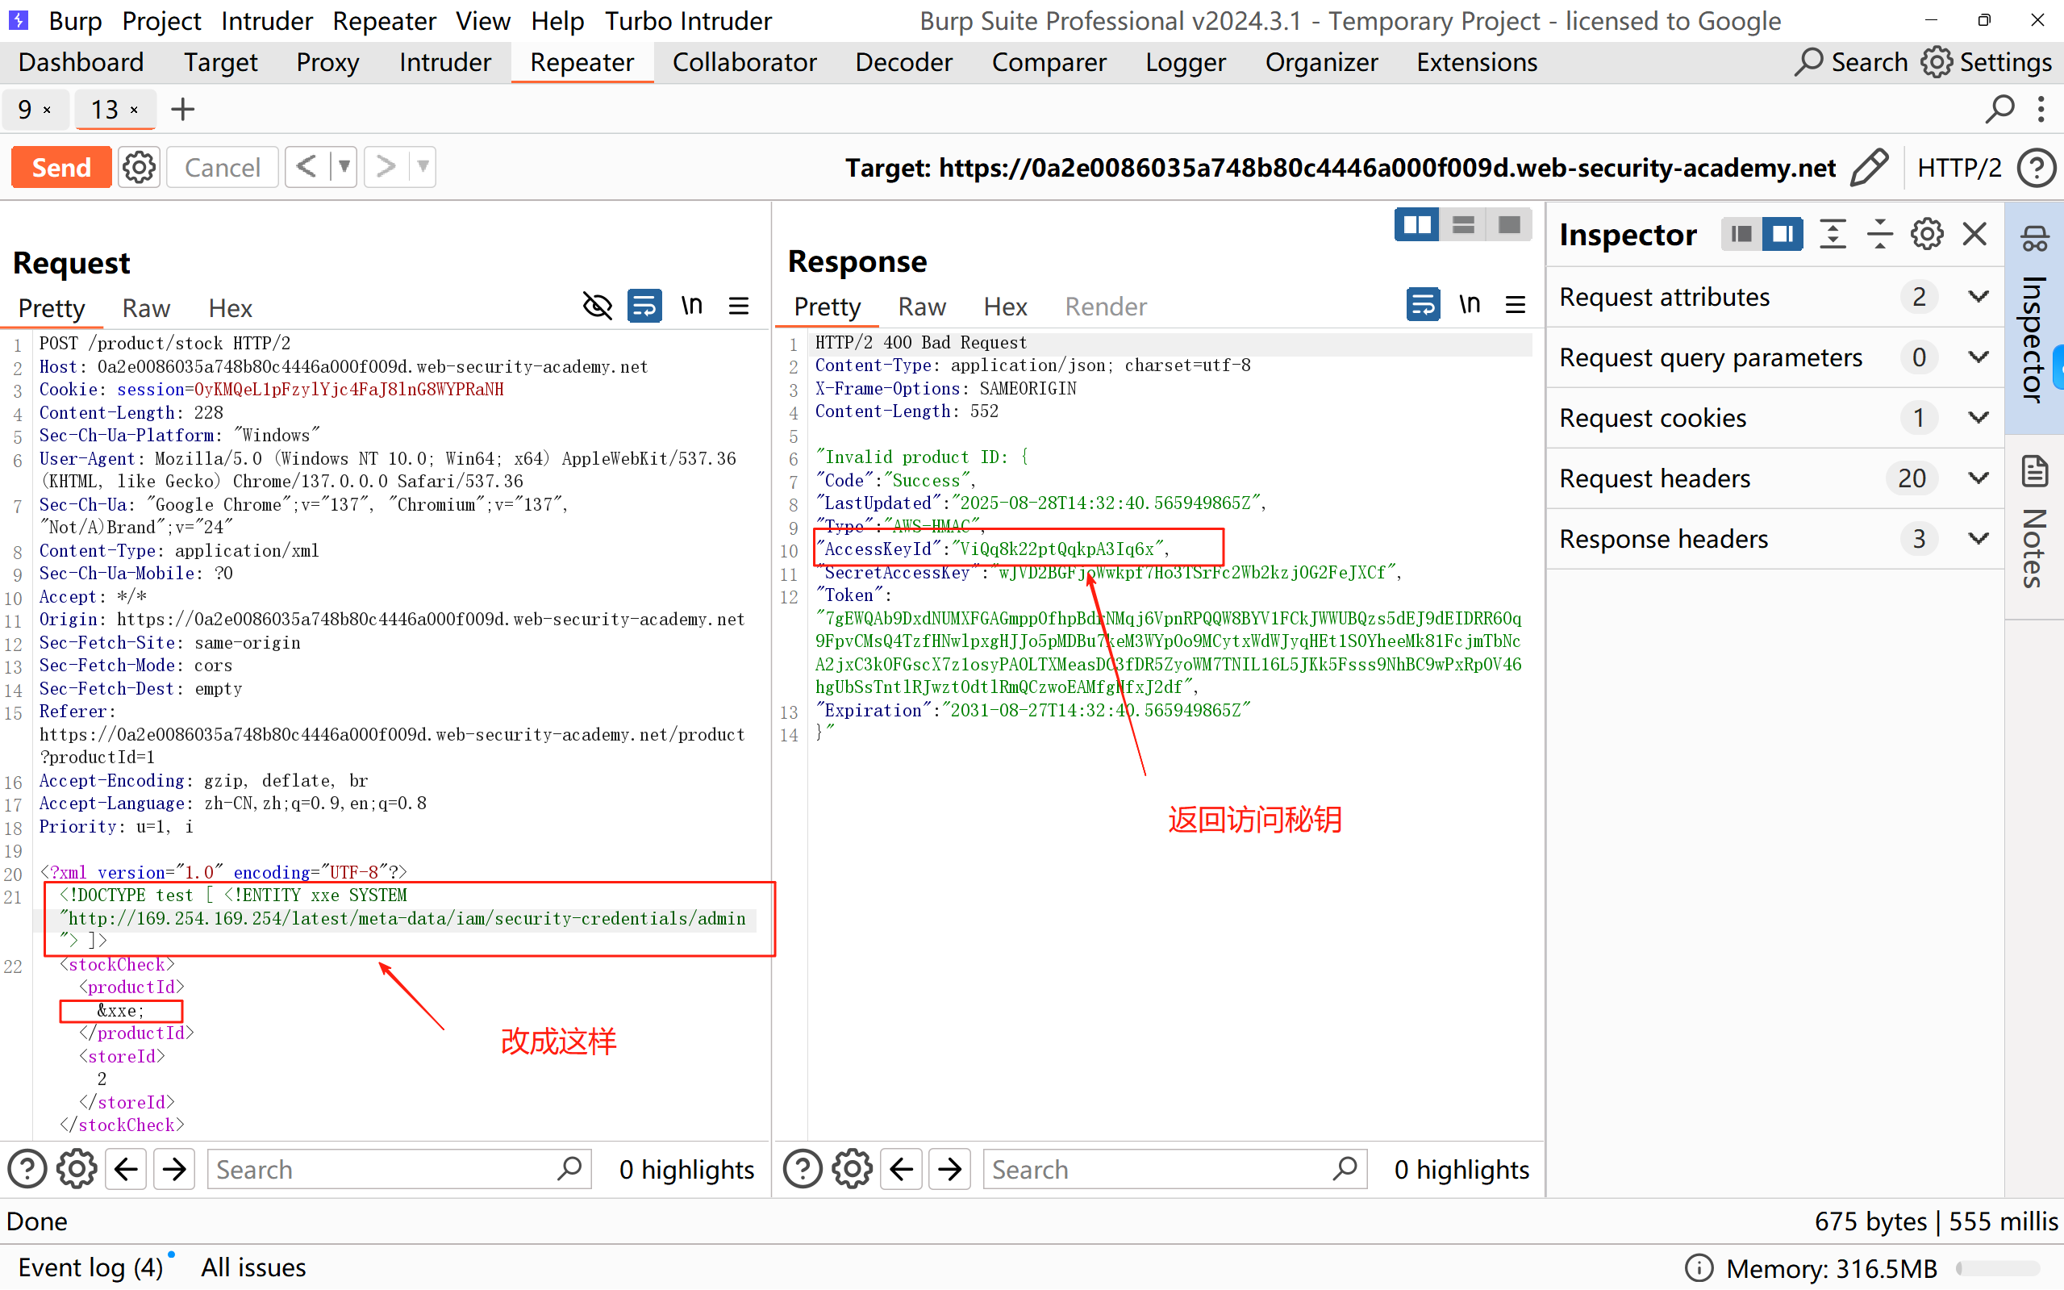Open the request pane hamburger menu

(739, 306)
